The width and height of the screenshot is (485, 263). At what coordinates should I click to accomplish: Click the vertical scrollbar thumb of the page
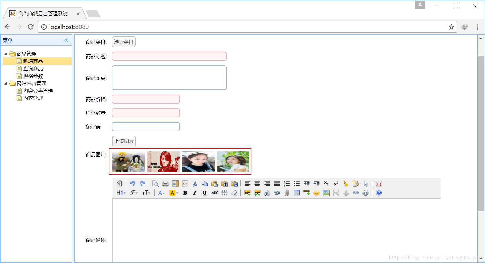point(481,134)
